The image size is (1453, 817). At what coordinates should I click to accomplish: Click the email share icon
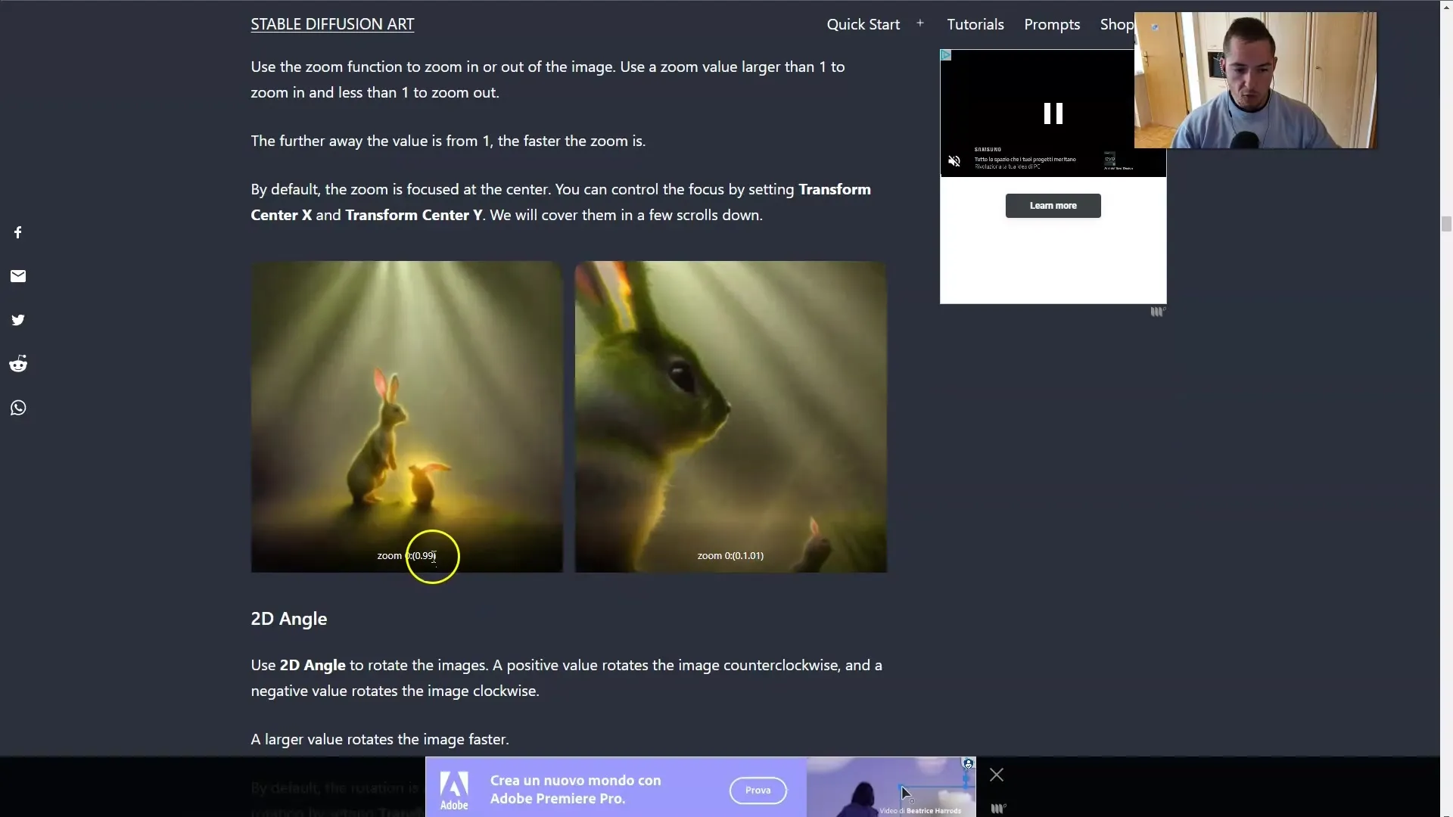[x=17, y=275]
